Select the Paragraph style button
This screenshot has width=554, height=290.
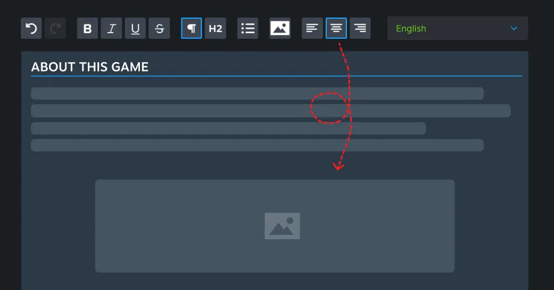coord(191,28)
